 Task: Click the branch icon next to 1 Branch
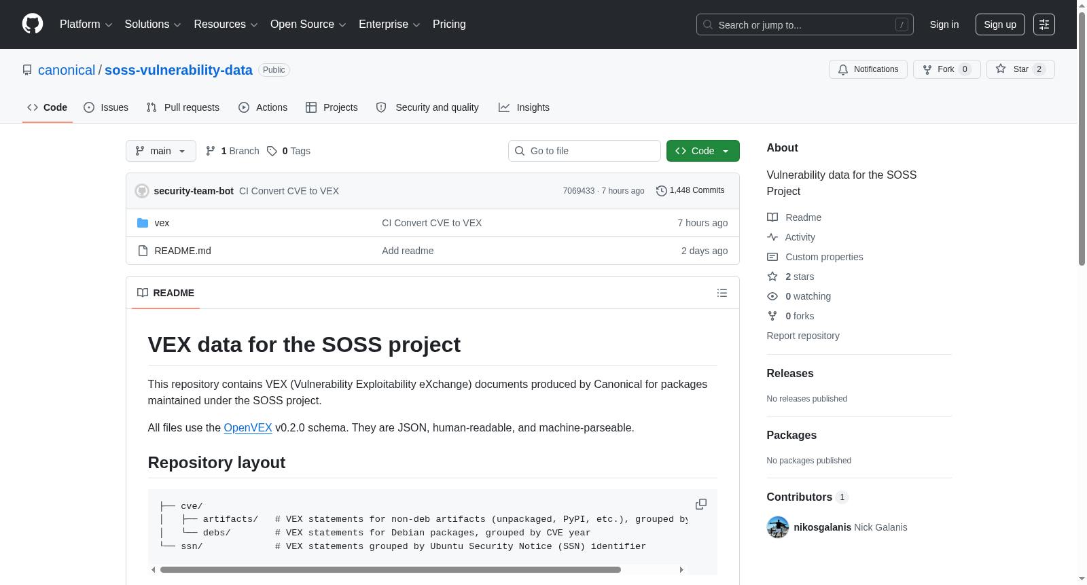click(211, 151)
